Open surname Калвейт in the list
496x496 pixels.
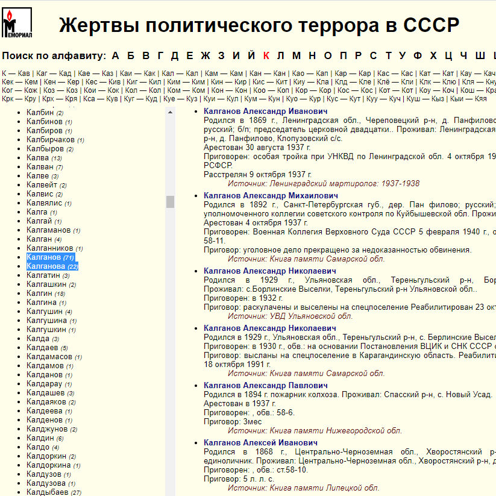pos(42,185)
